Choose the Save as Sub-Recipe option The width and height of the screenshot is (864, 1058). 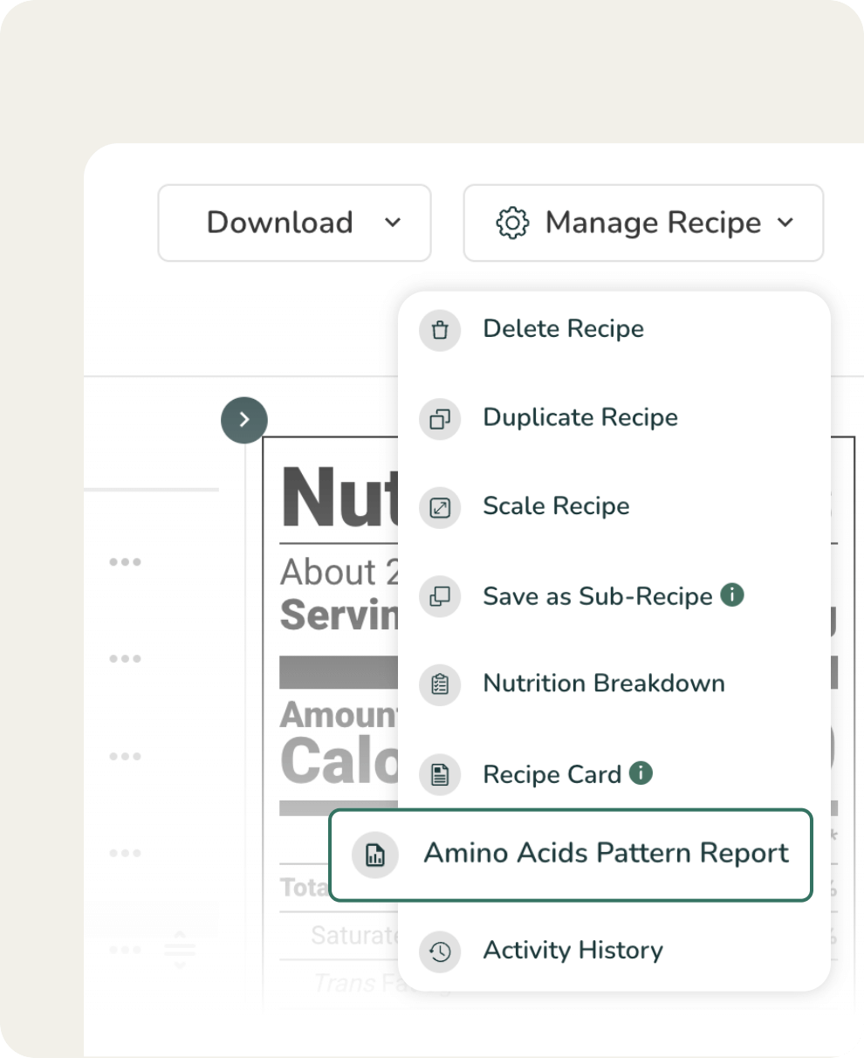coord(598,596)
